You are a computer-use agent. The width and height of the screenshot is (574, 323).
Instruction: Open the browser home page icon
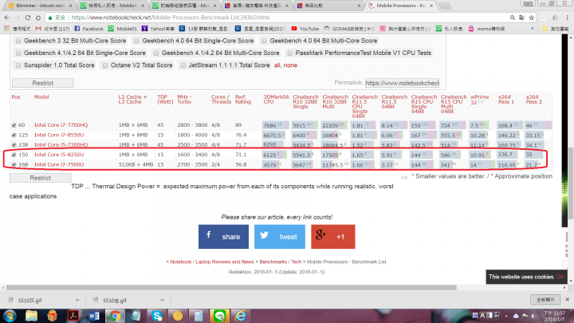38,18
